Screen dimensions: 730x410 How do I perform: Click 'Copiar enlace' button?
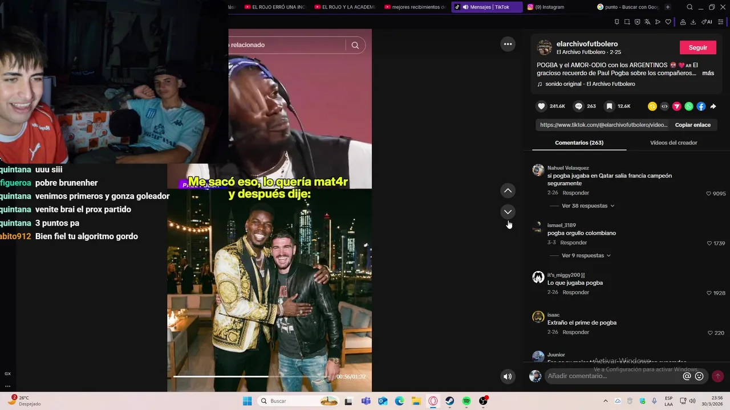[692, 125]
